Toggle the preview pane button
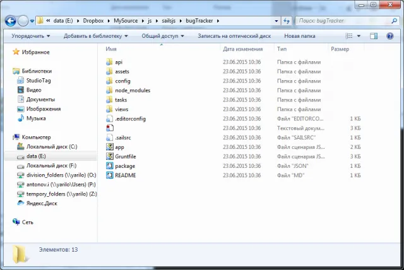The width and height of the screenshot is (404, 270). (x=374, y=36)
